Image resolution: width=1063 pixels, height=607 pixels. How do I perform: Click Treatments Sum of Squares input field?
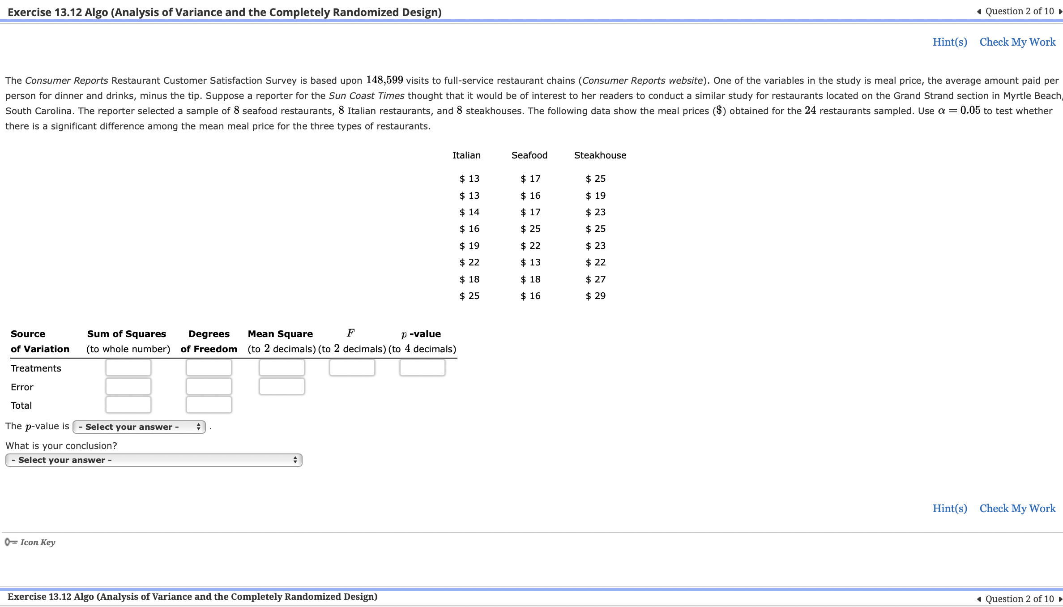(128, 367)
